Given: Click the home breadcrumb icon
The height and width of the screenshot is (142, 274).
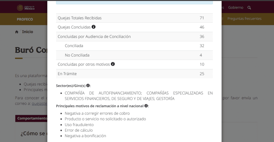Looking at the screenshot, I should pyautogui.click(x=17, y=32).
